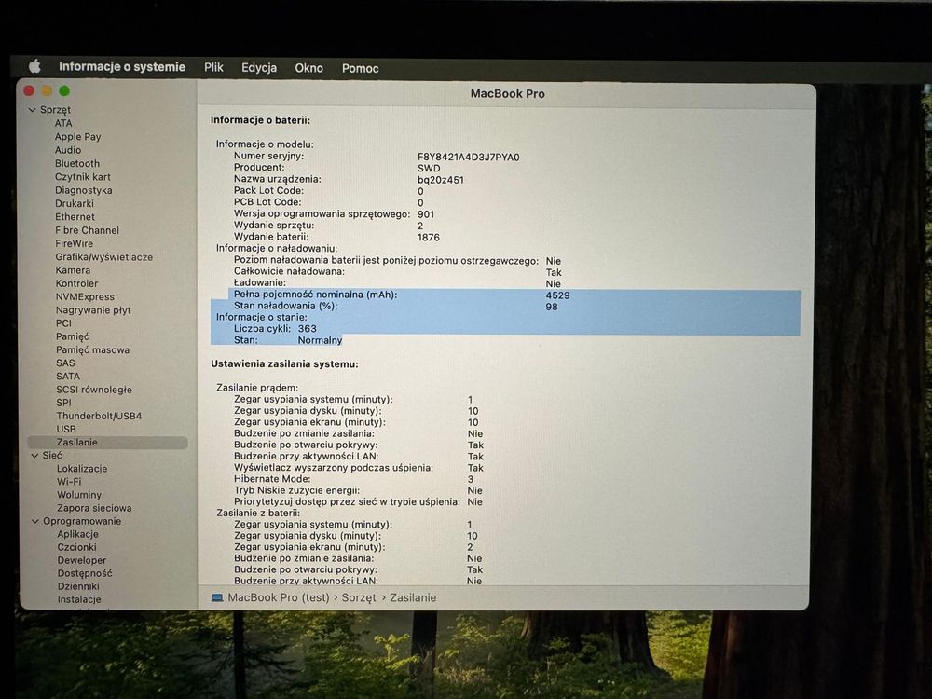Select SAS in the sidebar
Image resolution: width=932 pixels, height=699 pixels.
(x=65, y=363)
